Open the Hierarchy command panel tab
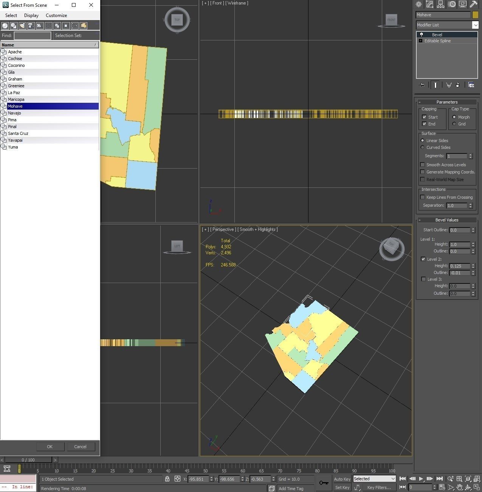The image size is (482, 492). click(x=441, y=4)
